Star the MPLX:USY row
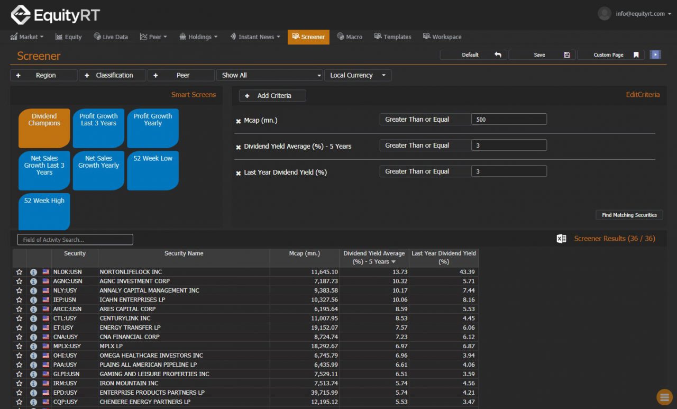Screen dimensions: 677x409 click(20, 346)
